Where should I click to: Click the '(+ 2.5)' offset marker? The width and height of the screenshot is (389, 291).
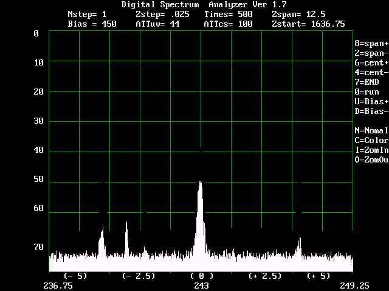pos(265,276)
